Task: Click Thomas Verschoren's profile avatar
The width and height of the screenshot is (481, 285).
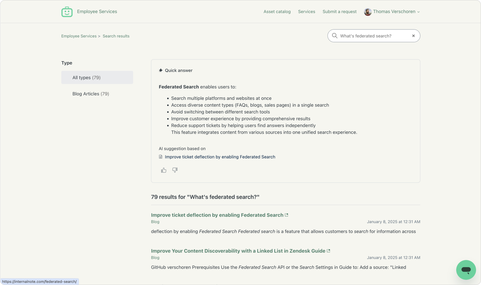Action: pyautogui.click(x=368, y=12)
